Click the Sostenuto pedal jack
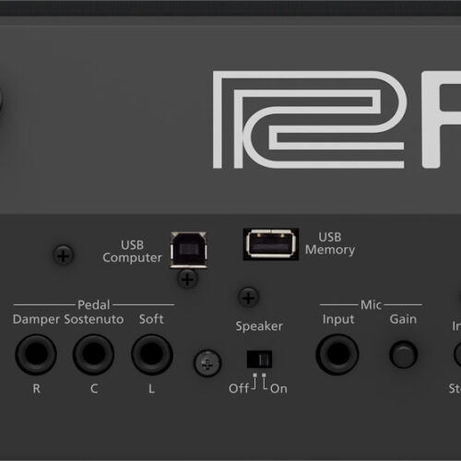Screen dimensions: 461x461 pos(94,354)
